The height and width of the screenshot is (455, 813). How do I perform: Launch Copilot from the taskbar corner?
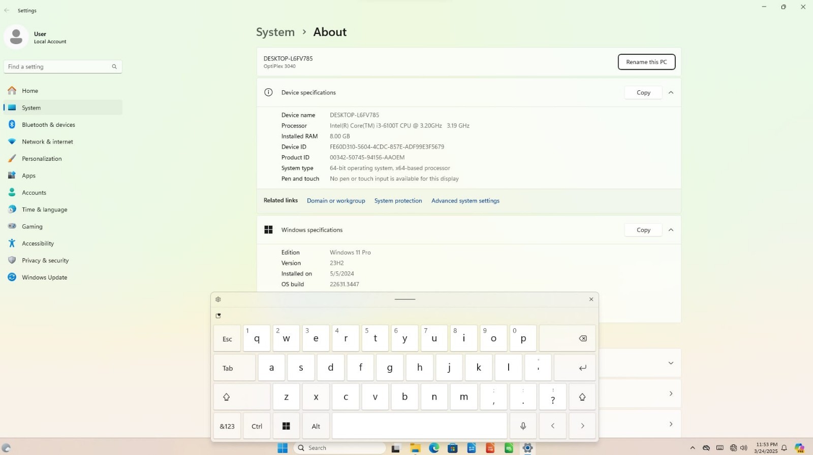coord(800,448)
